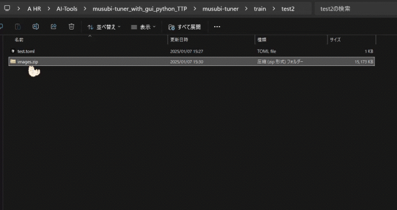Image resolution: width=397 pixels, height=210 pixels.
Task: Click the 圧縮 (zip 形式) フォルダー type cell
Action: 280,62
